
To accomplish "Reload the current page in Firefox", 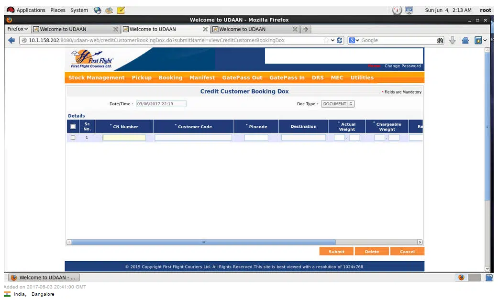I will pyautogui.click(x=340, y=40).
